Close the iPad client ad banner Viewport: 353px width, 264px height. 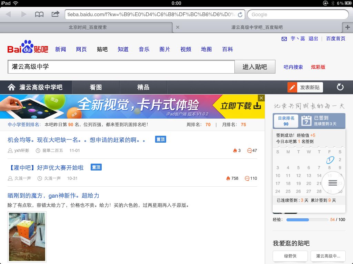(261, 98)
